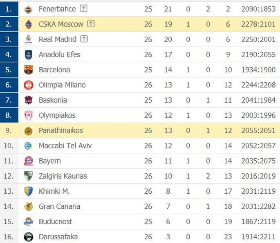
Task: Click the promotion arrow icon beside Real Madrid
Action: click(x=84, y=39)
